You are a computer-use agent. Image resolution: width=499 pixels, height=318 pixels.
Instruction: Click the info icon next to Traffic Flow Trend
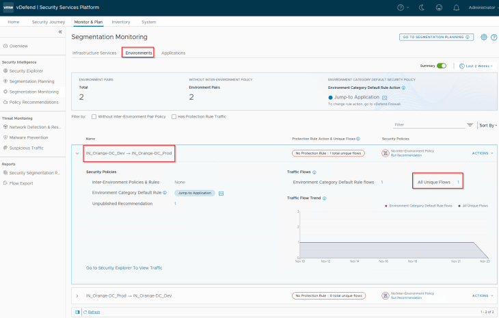coord(323,198)
